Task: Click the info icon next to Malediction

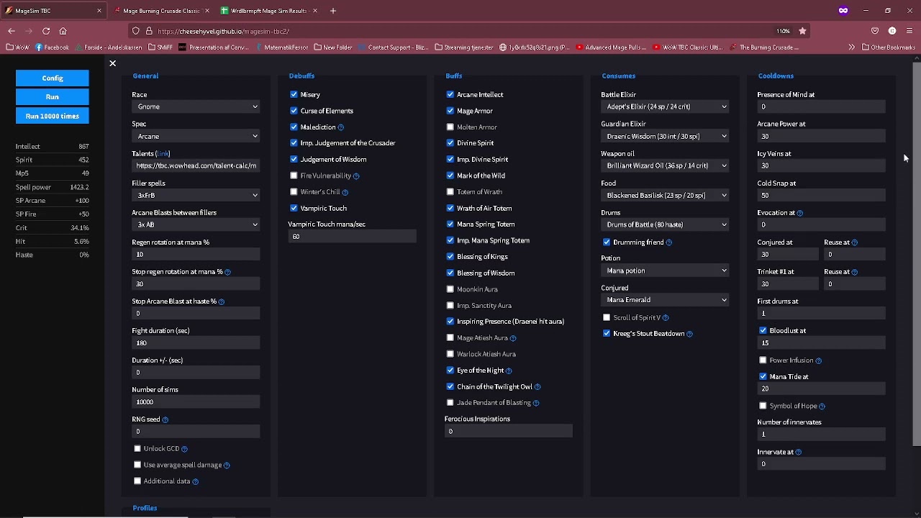Action: pos(341,127)
